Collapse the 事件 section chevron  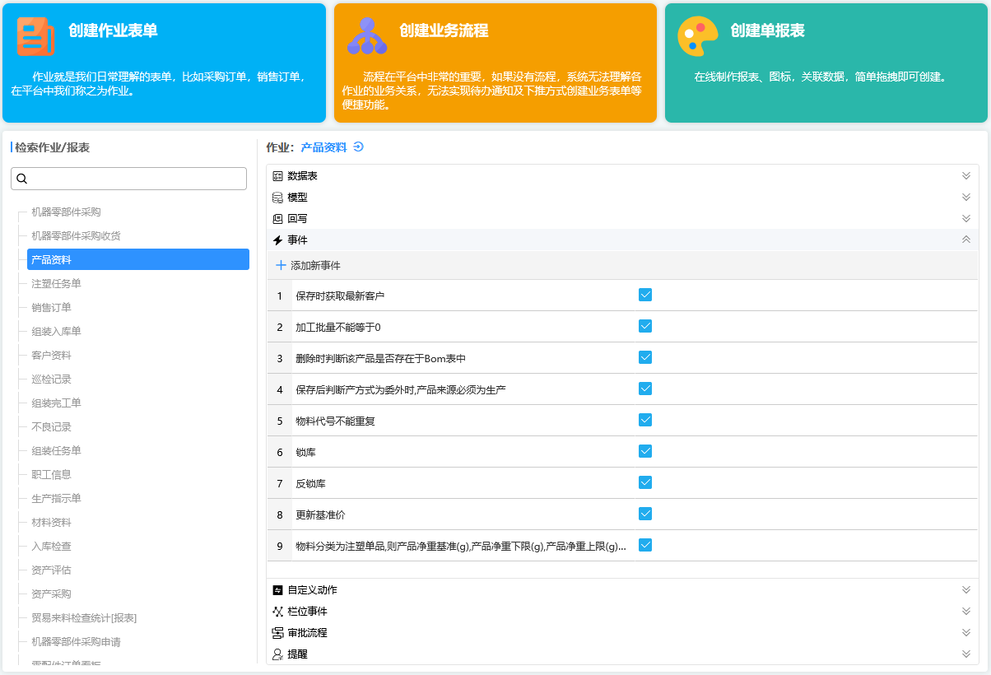point(966,240)
